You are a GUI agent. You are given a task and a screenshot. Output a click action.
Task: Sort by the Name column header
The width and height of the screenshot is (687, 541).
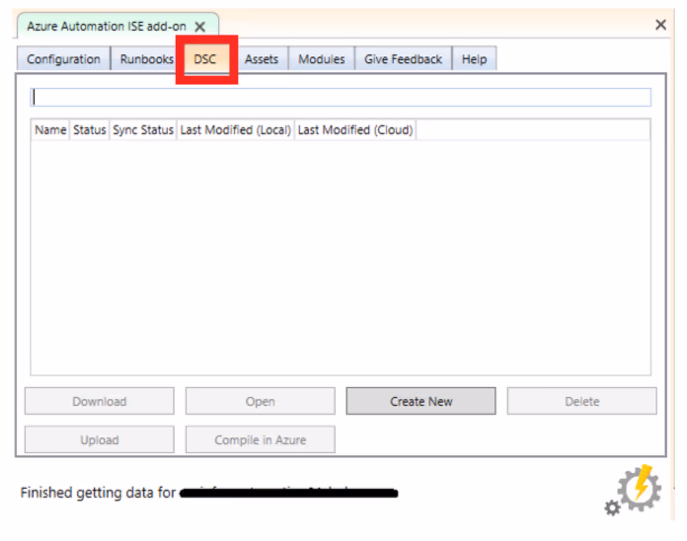click(x=50, y=130)
